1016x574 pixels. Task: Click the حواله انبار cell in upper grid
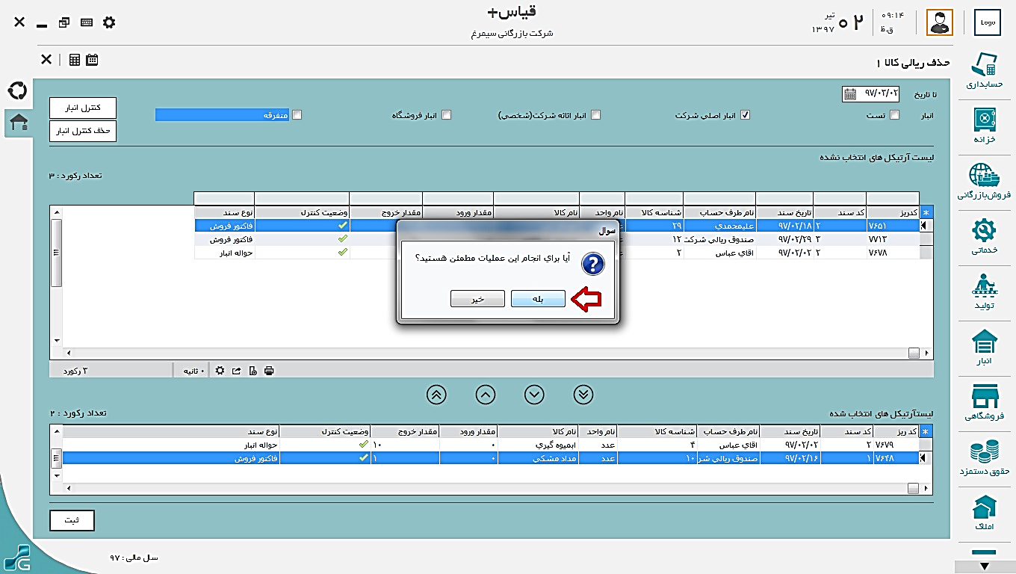[x=224, y=253]
